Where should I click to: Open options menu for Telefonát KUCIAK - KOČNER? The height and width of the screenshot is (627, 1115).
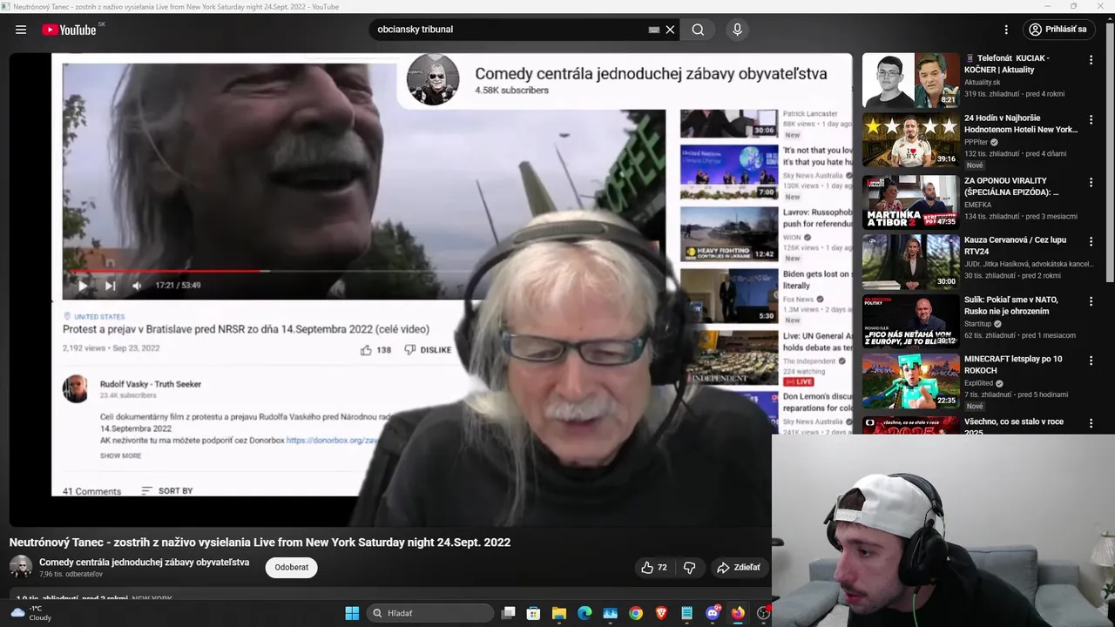[x=1091, y=60]
